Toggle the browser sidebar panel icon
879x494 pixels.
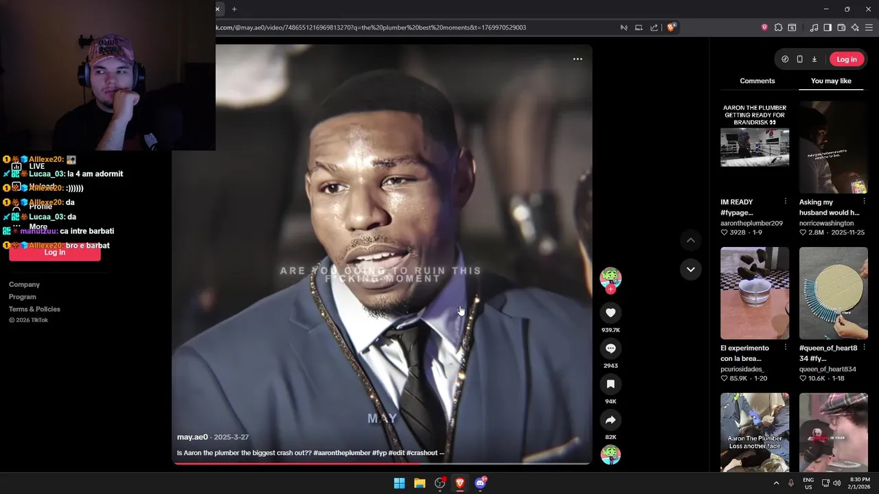coord(827,27)
